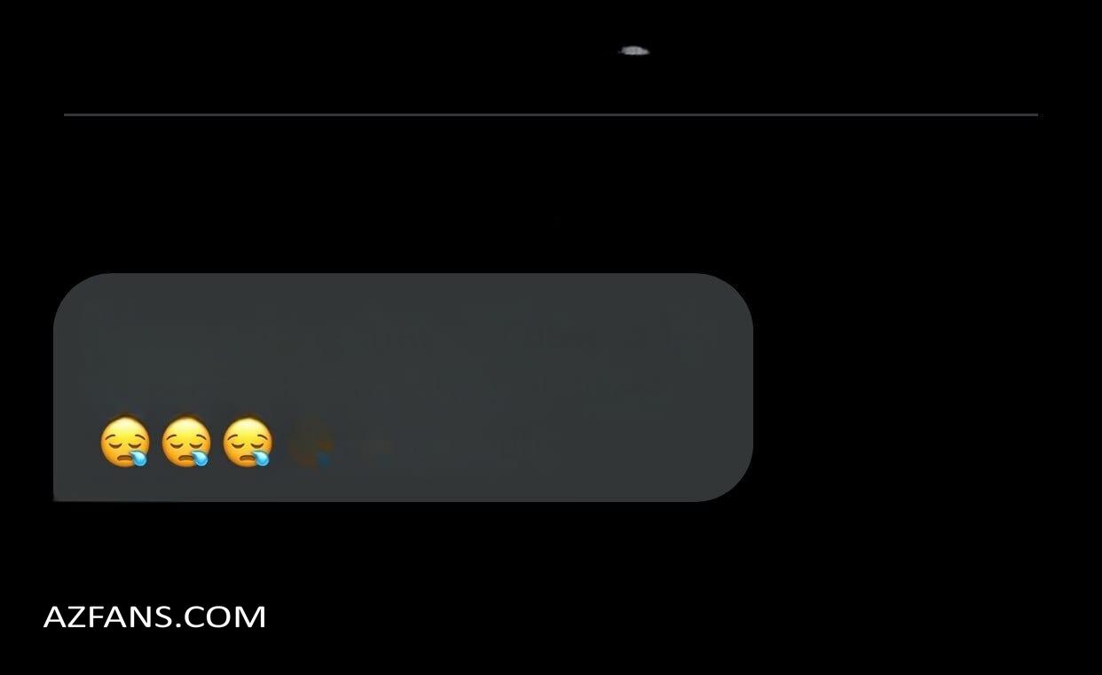Select the faint blurred fifth emoji
The image size is (1102, 675).
tap(374, 449)
